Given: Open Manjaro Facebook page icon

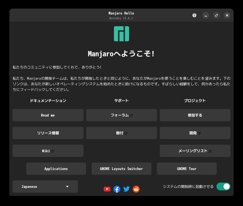Looking at the screenshot, I should tap(117, 189).
